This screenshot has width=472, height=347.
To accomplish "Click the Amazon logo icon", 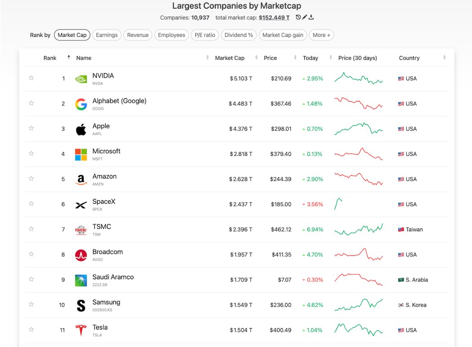I will [81, 180].
